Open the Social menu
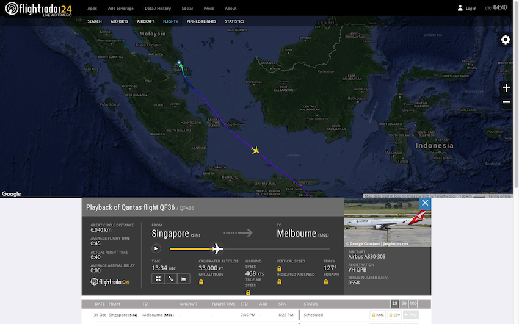This screenshot has width=519, height=324. (187, 9)
